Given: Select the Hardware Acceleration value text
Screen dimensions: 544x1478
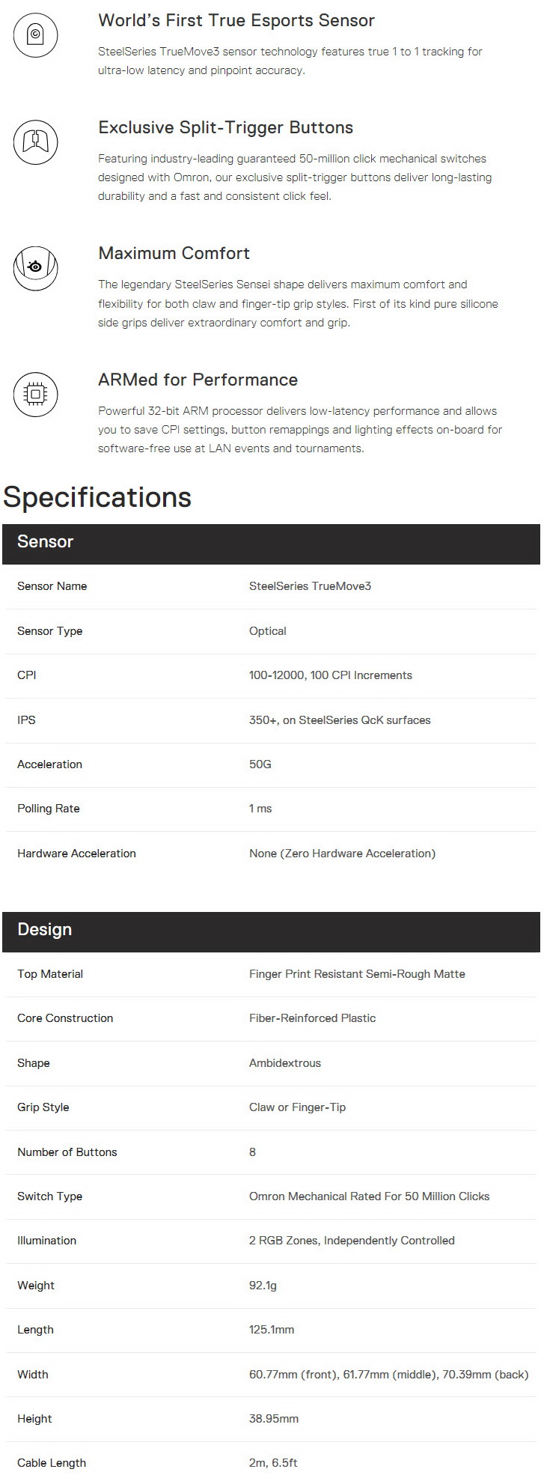Looking at the screenshot, I should pyautogui.click(x=342, y=854).
